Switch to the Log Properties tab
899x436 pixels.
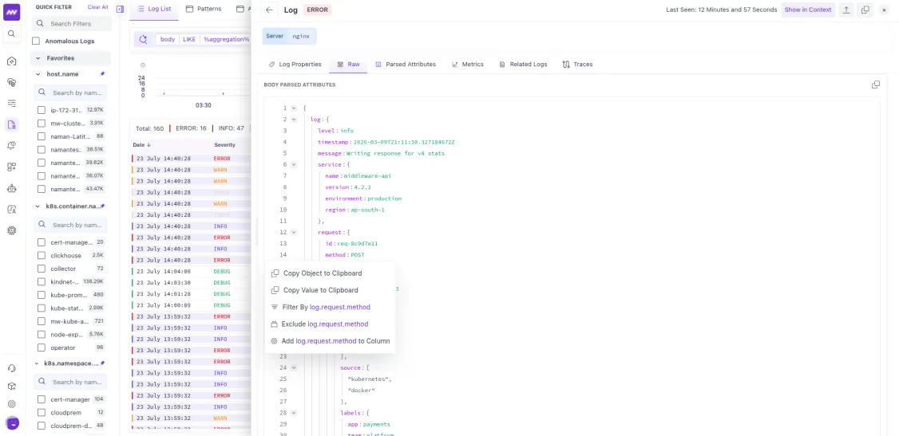(x=295, y=64)
